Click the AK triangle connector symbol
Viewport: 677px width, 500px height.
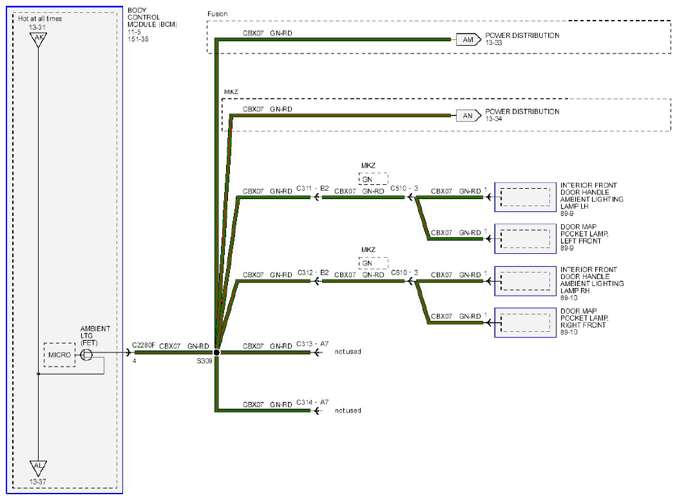(x=39, y=39)
